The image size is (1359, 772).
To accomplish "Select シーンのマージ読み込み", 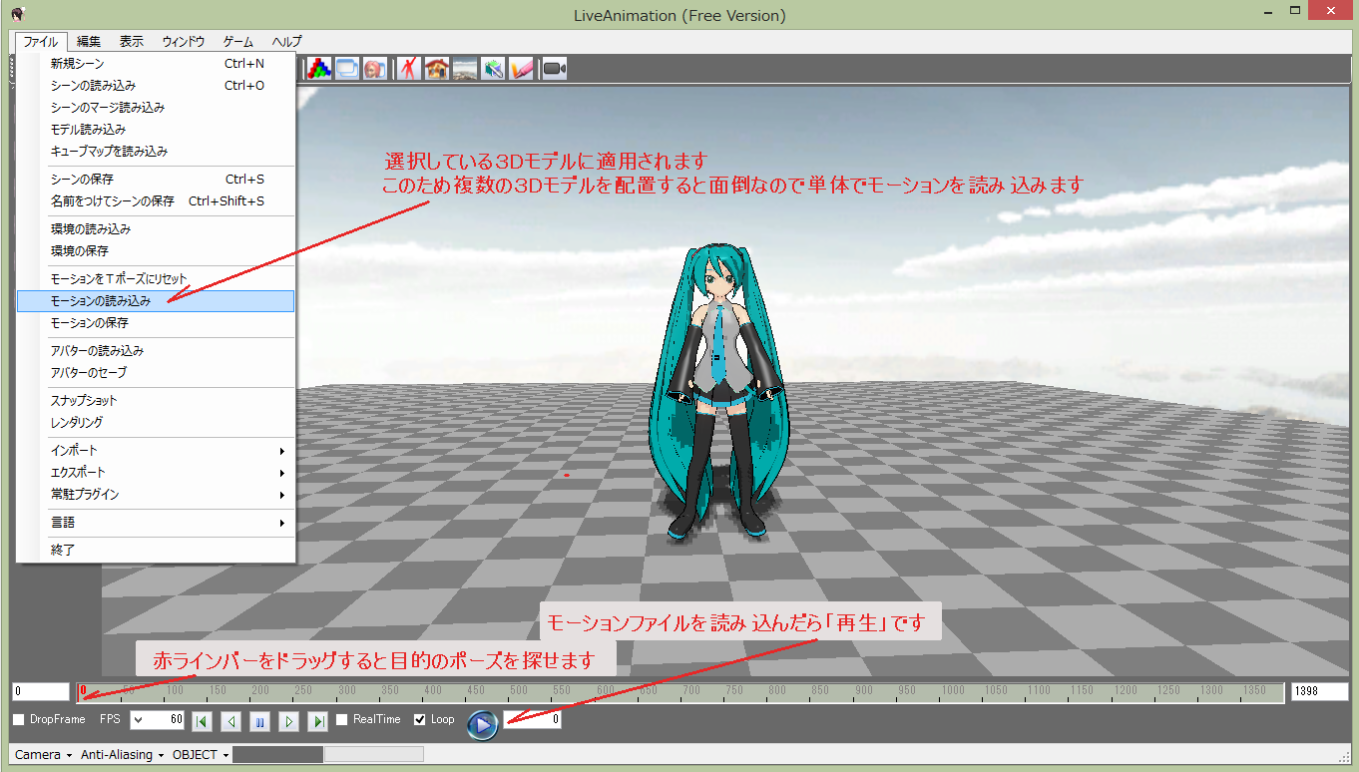I will click(x=157, y=107).
